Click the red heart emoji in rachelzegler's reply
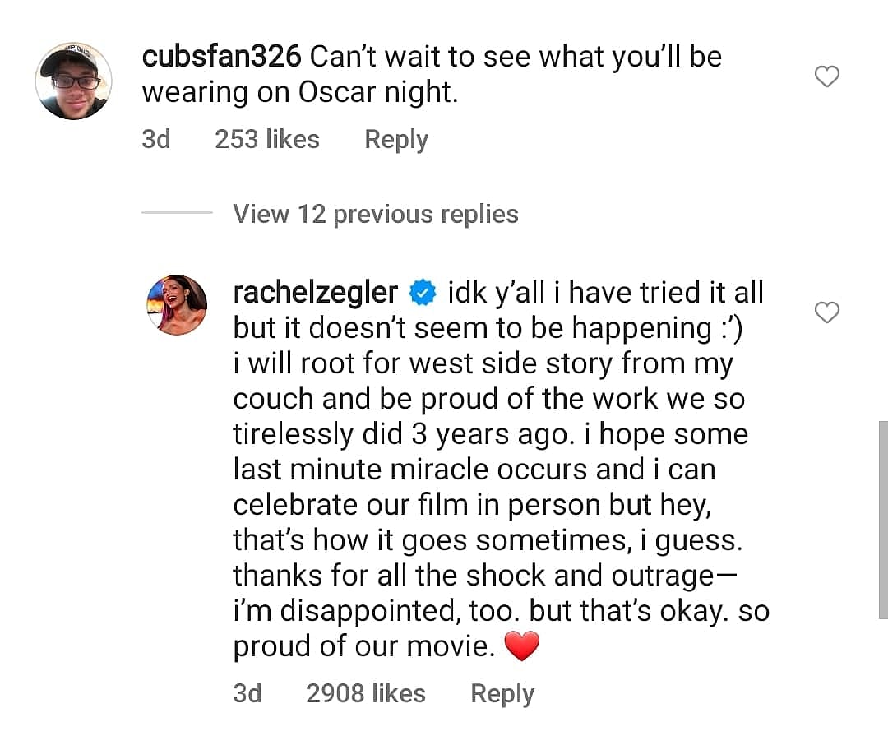 point(520,648)
